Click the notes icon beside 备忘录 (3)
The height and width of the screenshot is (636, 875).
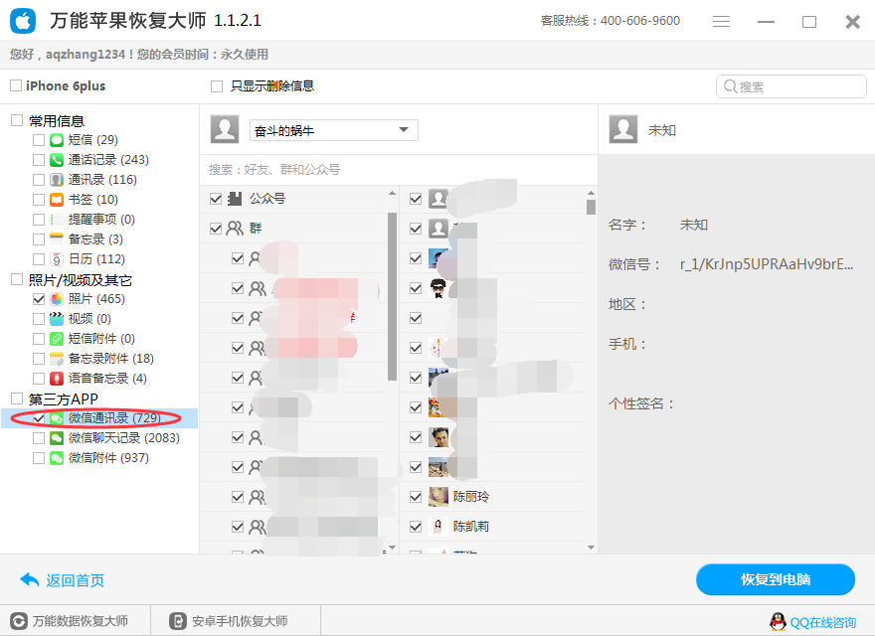57,239
